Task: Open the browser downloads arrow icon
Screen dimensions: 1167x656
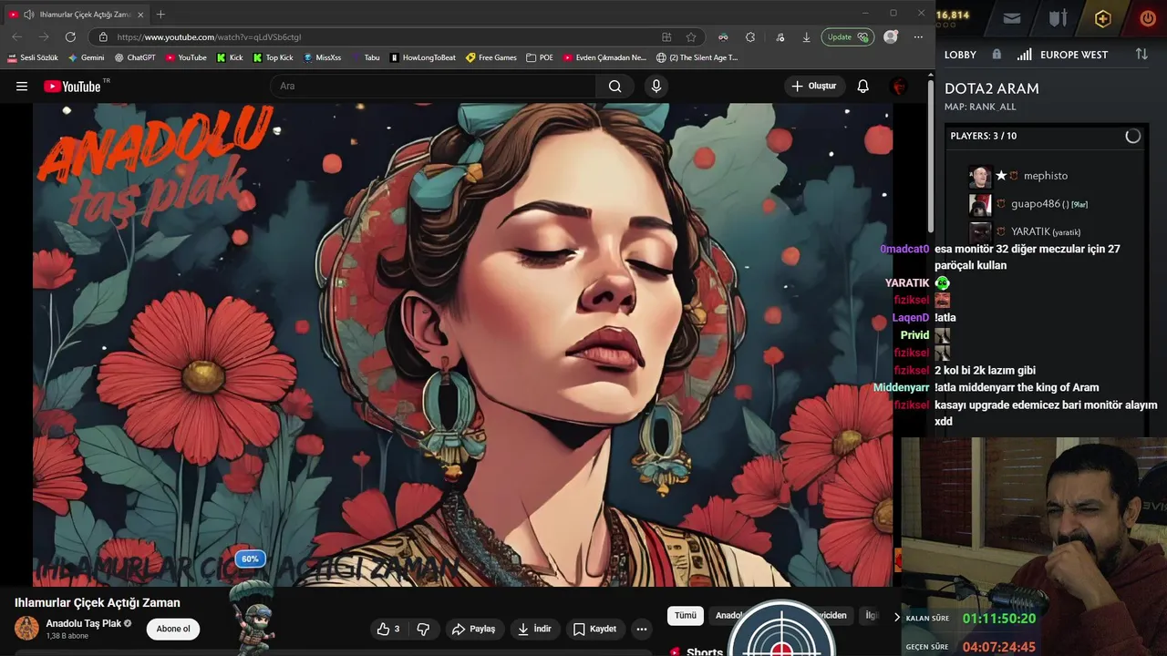Action: pyautogui.click(x=806, y=37)
